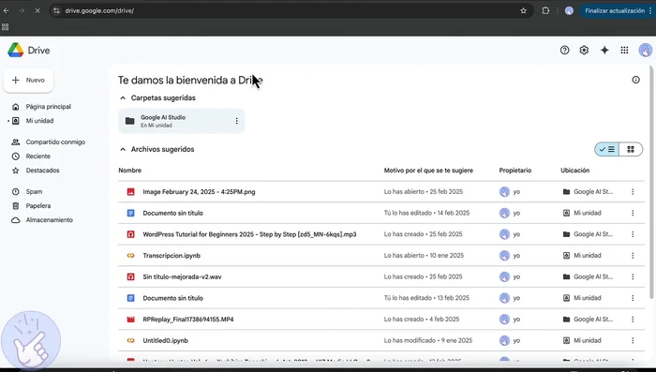Click the video icon beside RPReplay_Final1738694155.MP4
The width and height of the screenshot is (656, 372).
point(130,320)
